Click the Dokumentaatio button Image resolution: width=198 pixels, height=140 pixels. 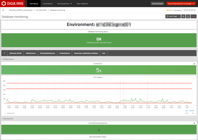click(x=157, y=3)
